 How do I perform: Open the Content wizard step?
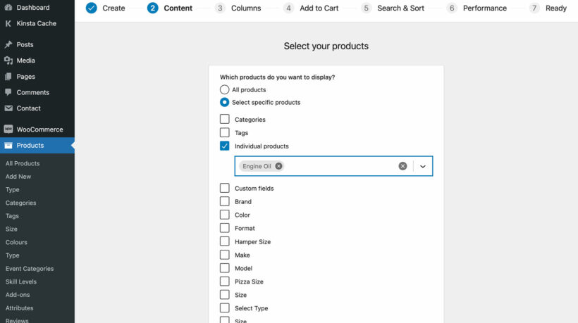pyautogui.click(x=178, y=8)
